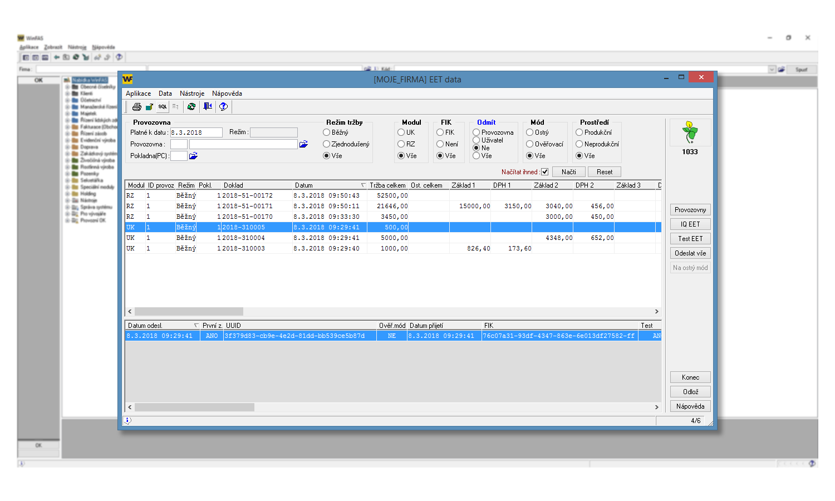Viewport: 835px width, 501px height.
Task: Toggle the Načítat ihned checkbox
Action: [545, 172]
